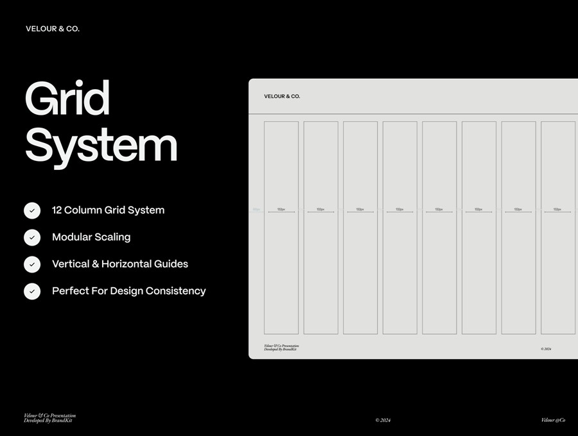578x436 pixels.
Task: Click the checkmark beside 12 Column Grid System
Action: pos(32,210)
